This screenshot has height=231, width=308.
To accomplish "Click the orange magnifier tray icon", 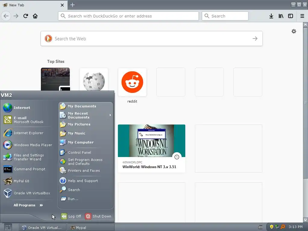I will (x=283, y=227).
